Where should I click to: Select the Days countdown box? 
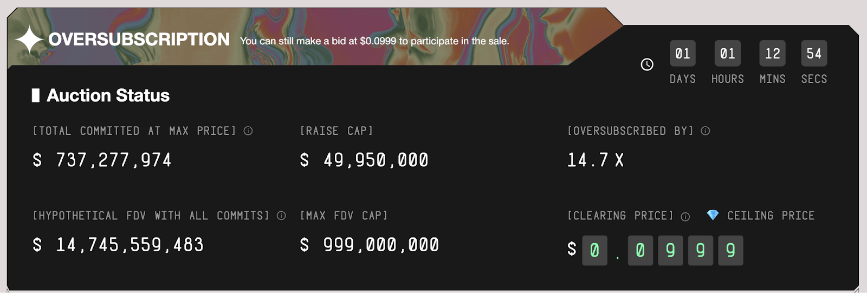coord(683,54)
